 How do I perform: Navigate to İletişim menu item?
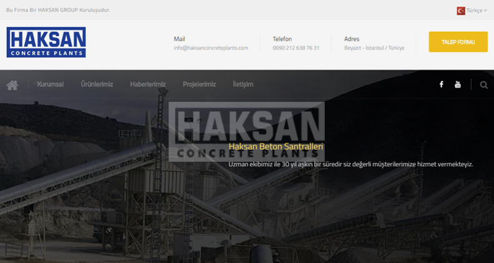coord(243,84)
